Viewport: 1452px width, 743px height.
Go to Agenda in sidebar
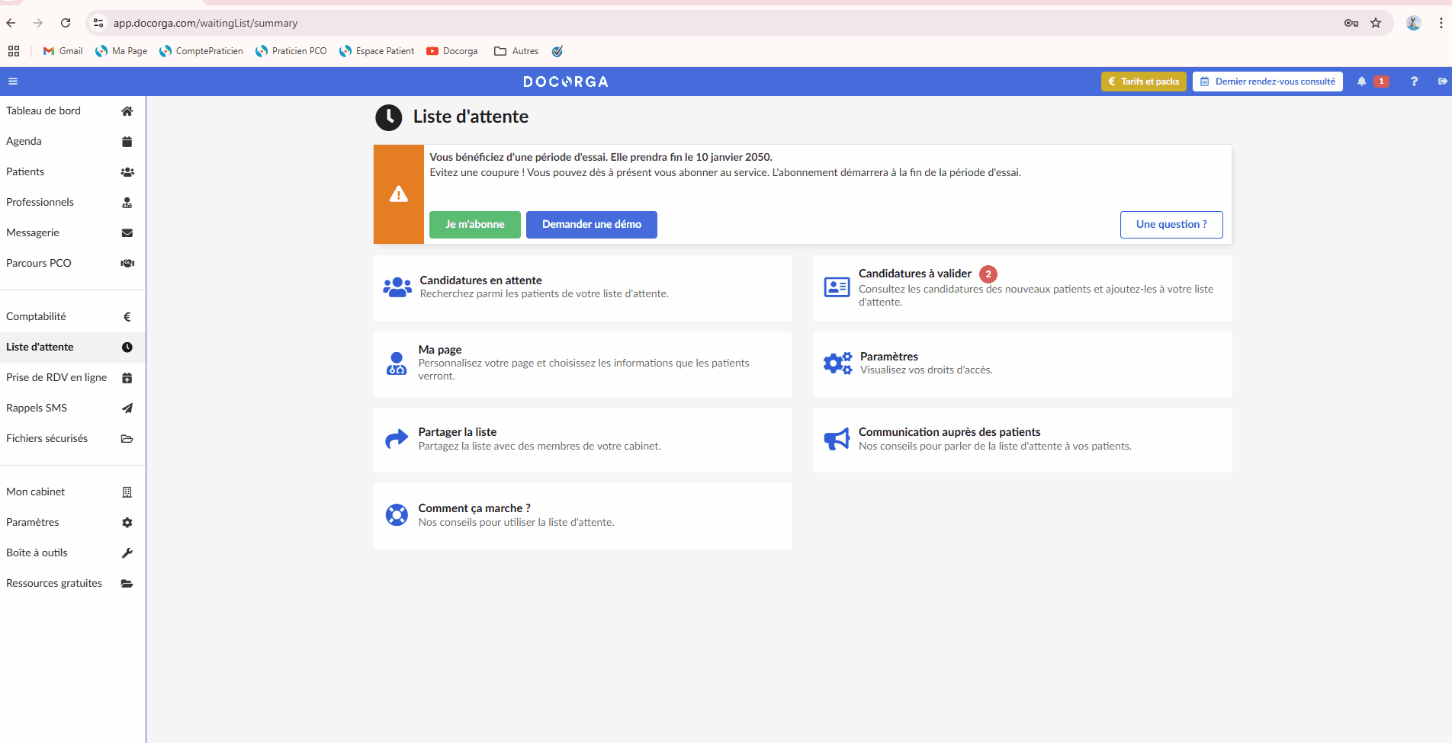pos(72,141)
